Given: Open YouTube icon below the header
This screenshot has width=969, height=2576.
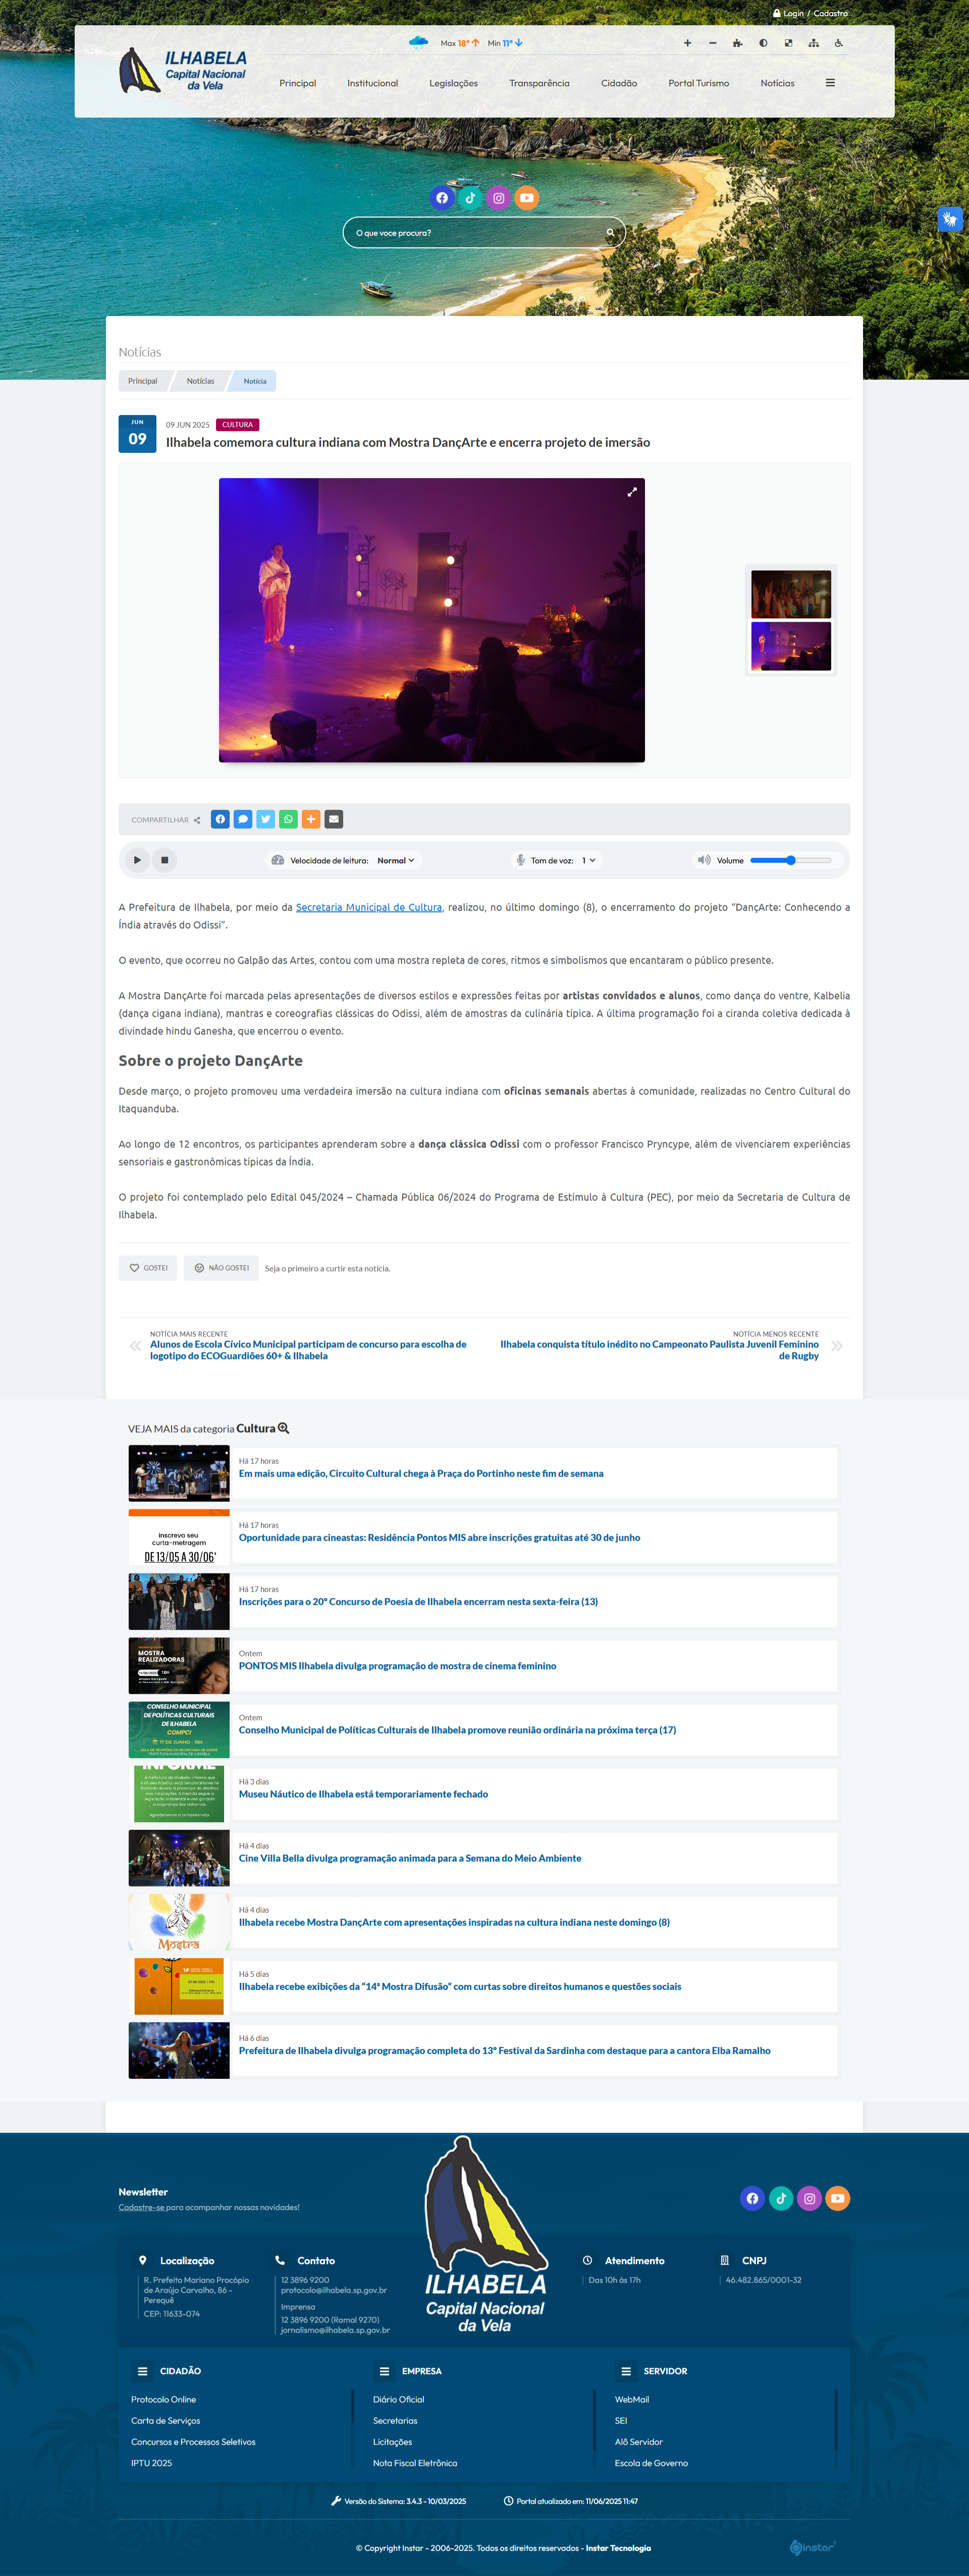Looking at the screenshot, I should 526,198.
